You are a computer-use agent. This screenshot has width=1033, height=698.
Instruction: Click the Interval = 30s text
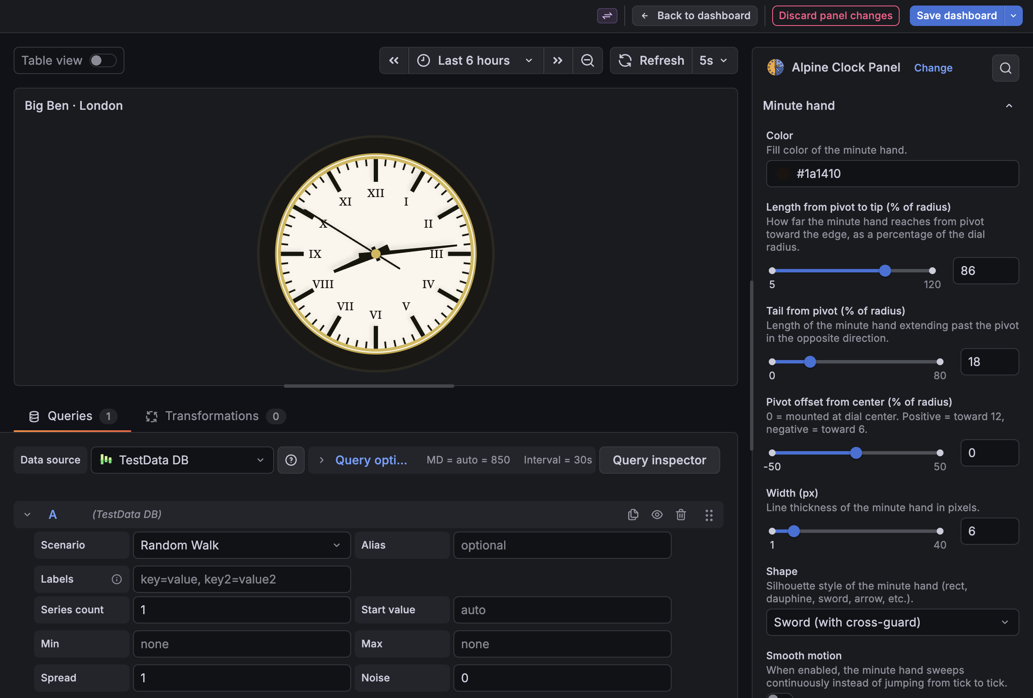point(558,460)
